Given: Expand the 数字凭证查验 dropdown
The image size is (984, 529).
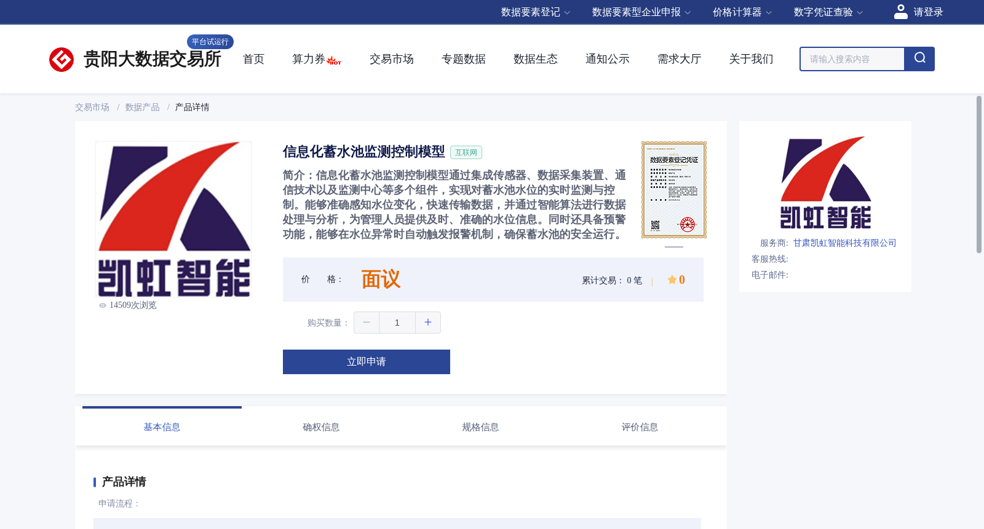Looking at the screenshot, I should pos(828,12).
